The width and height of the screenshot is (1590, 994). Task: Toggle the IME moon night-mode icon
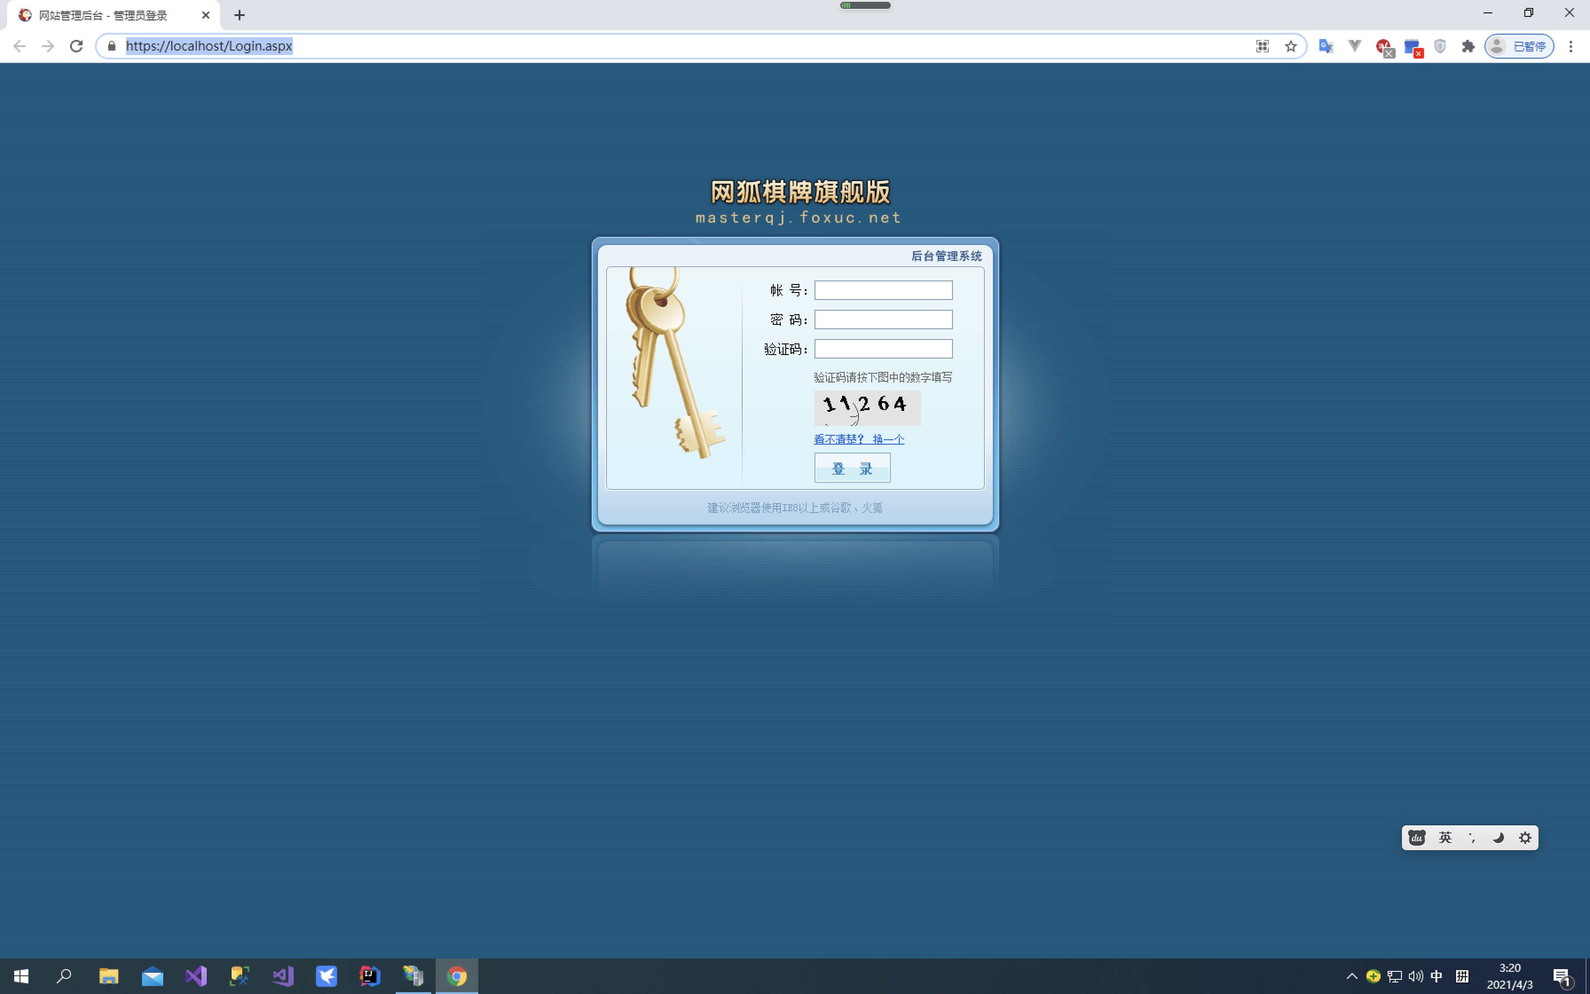click(x=1498, y=837)
